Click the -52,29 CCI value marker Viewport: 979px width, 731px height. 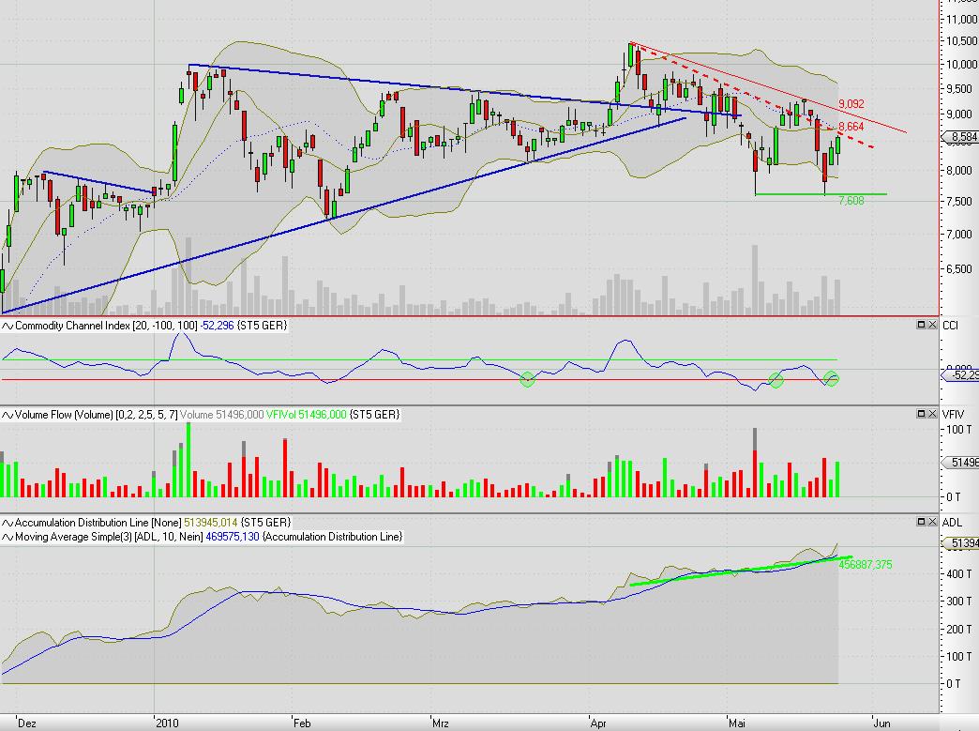pos(959,374)
